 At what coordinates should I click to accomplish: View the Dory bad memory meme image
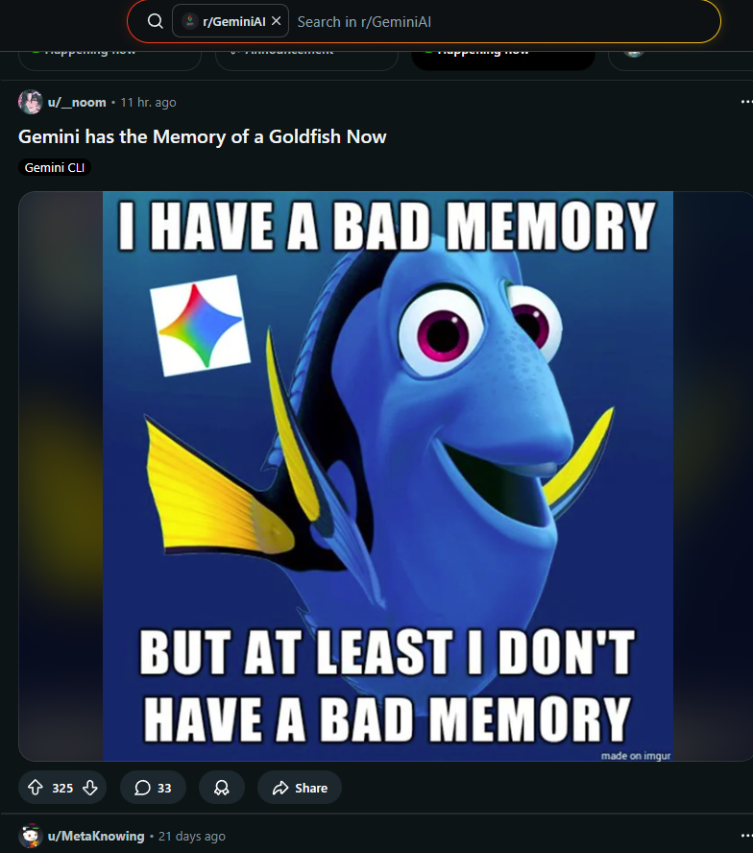tap(387, 476)
